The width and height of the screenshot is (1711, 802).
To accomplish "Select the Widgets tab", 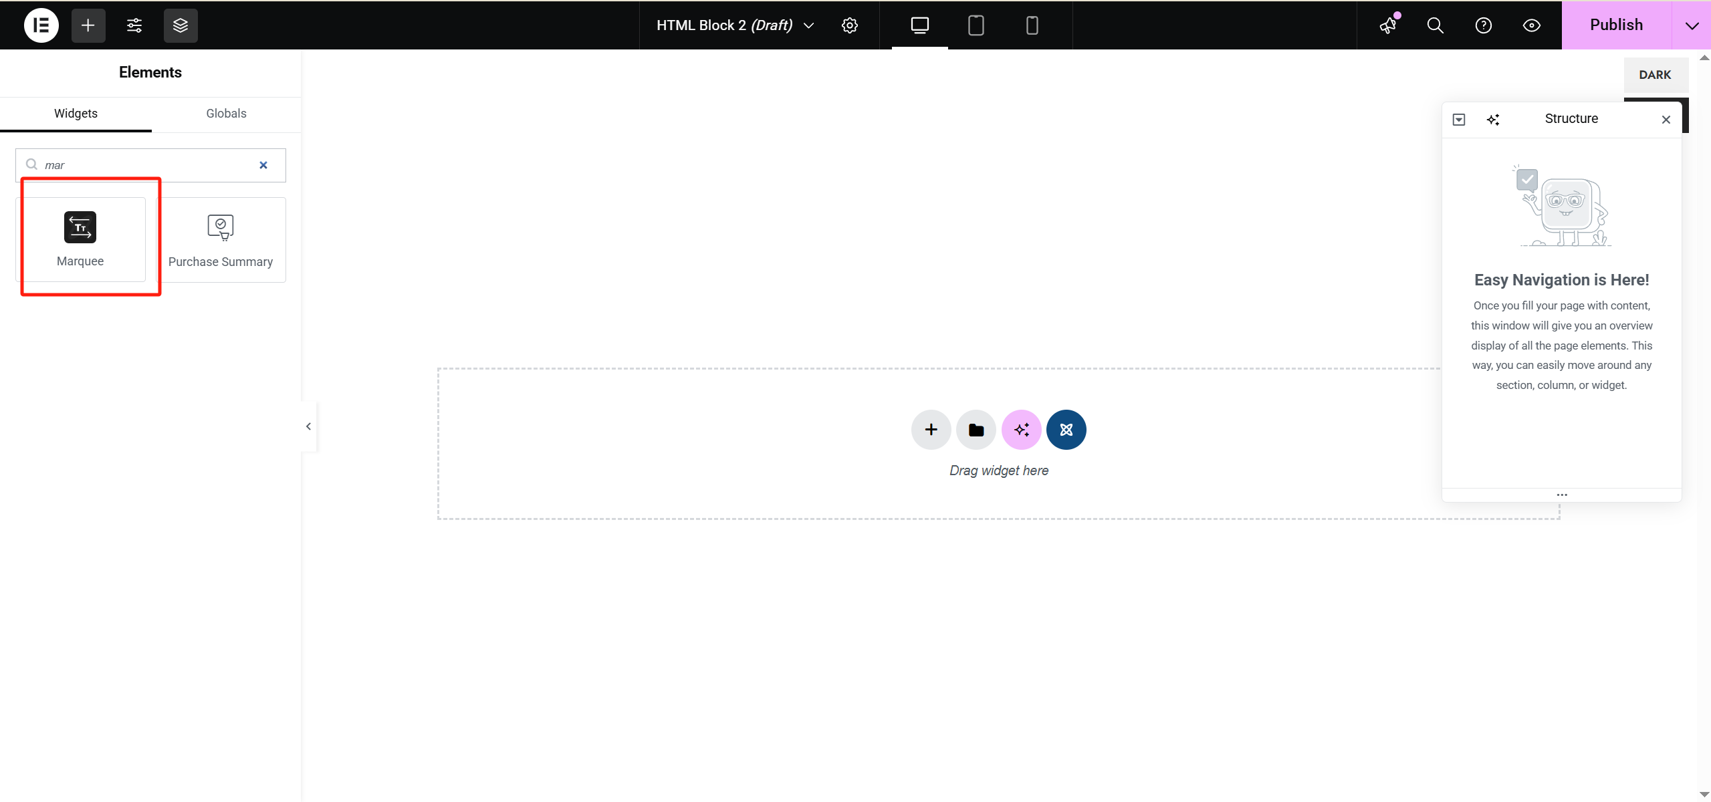I will tap(76, 114).
